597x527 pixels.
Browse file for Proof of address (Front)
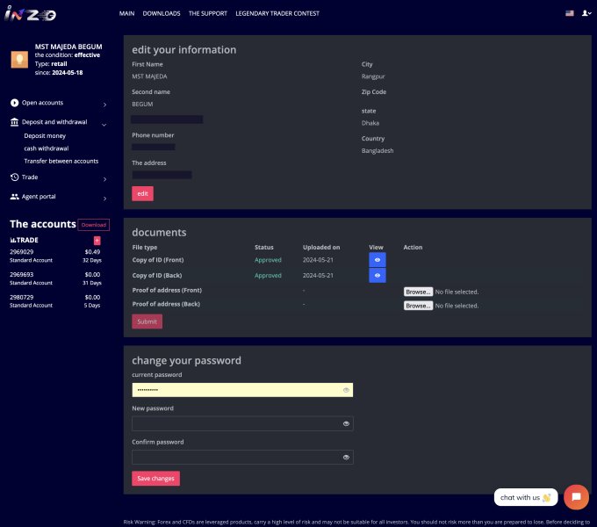click(x=418, y=292)
